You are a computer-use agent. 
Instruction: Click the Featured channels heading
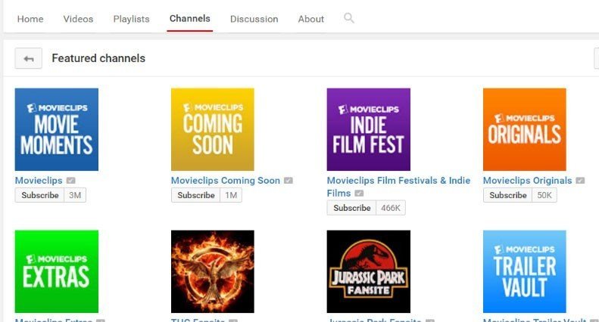(98, 58)
